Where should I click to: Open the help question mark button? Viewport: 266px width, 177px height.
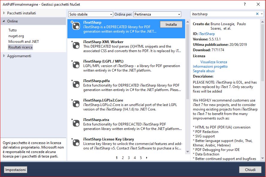coord(245,4)
